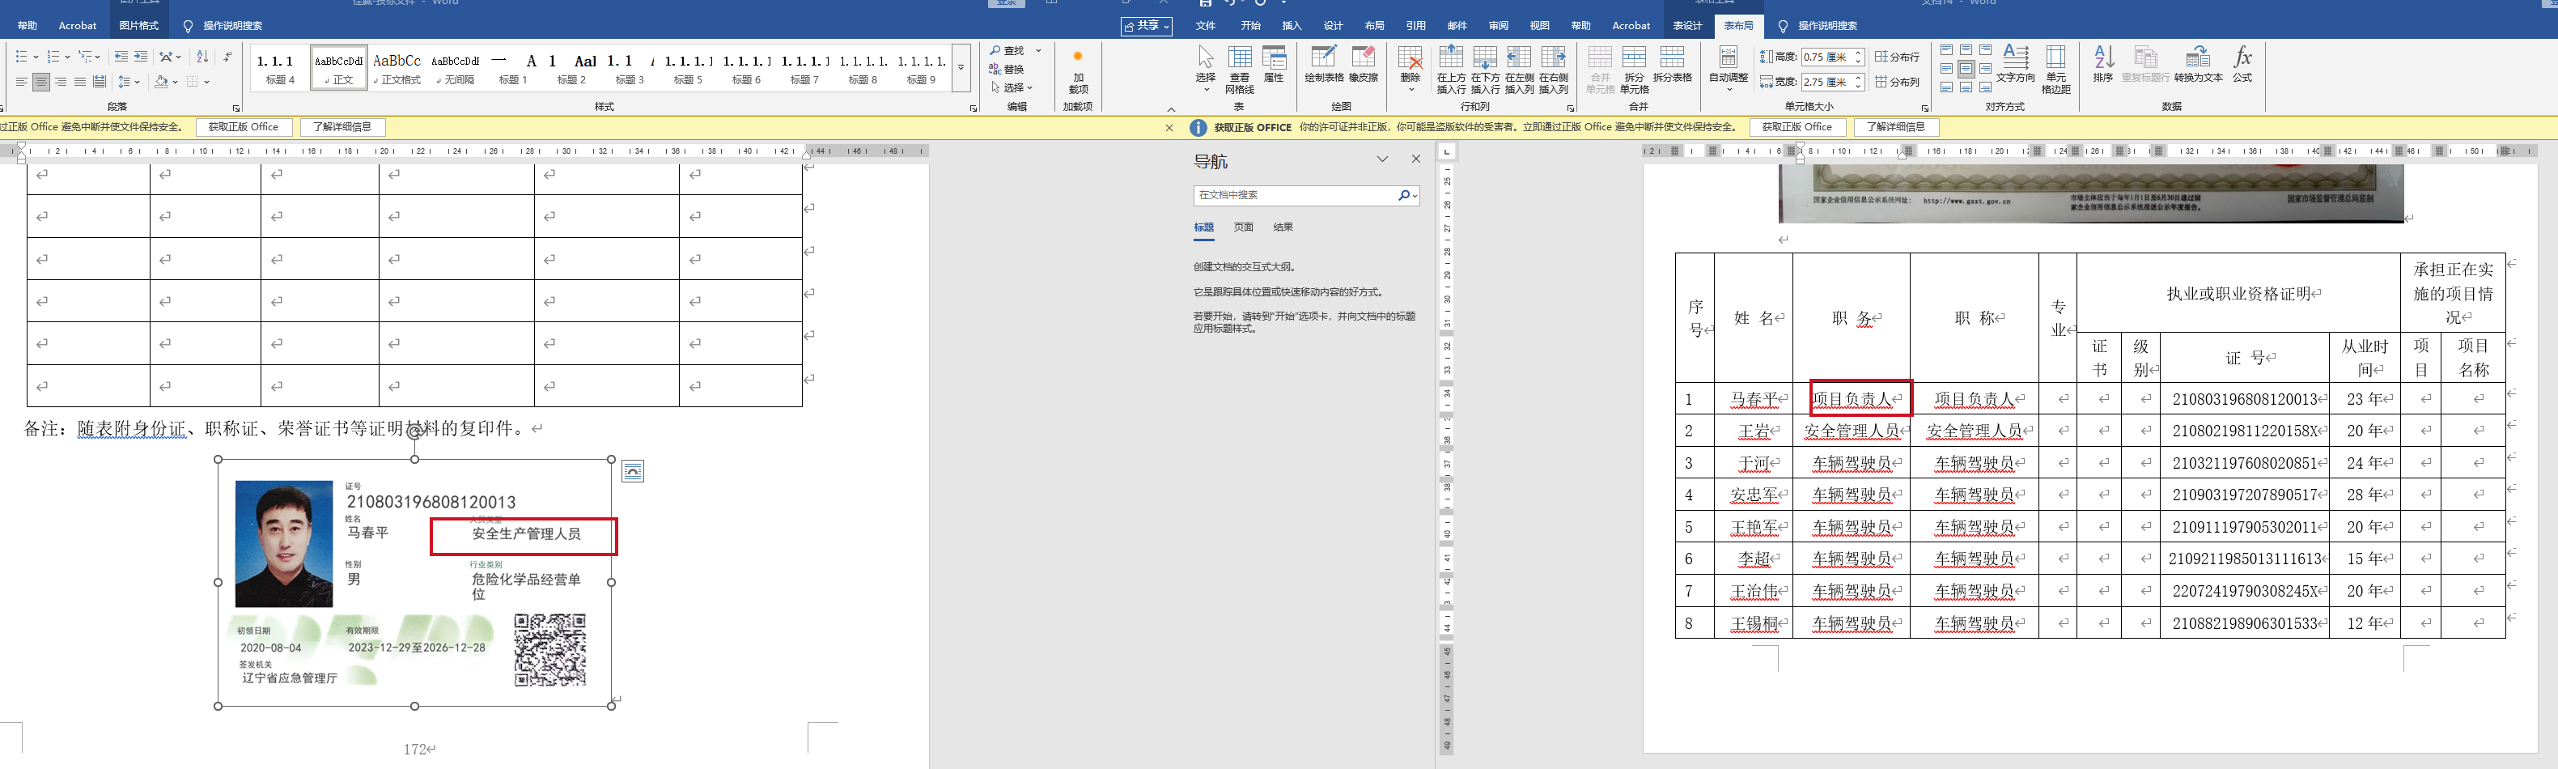The width and height of the screenshot is (2558, 769).
Task: Click 拆分表格 split table
Action: (1672, 64)
